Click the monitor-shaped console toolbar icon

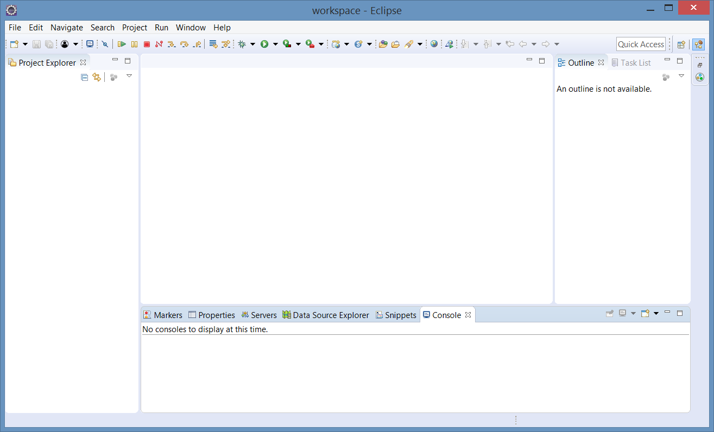point(90,44)
